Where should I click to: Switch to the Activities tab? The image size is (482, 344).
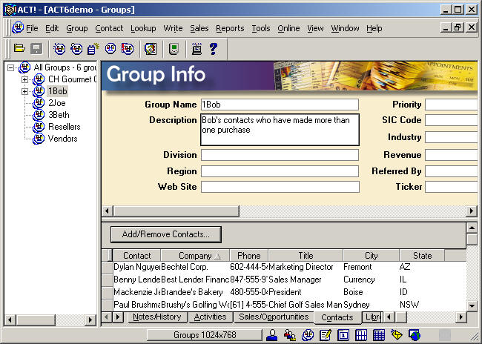211,317
